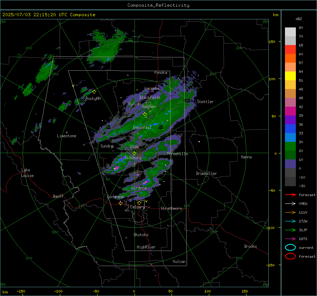Click the Banff town label

(58, 196)
